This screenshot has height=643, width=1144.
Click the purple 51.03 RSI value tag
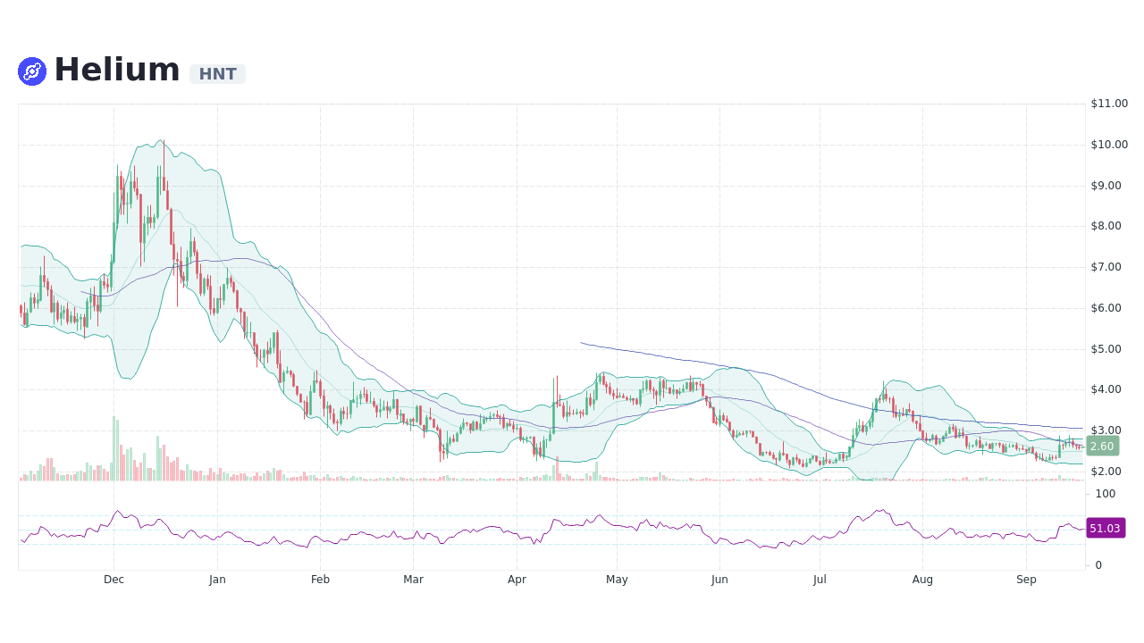[x=1105, y=528]
